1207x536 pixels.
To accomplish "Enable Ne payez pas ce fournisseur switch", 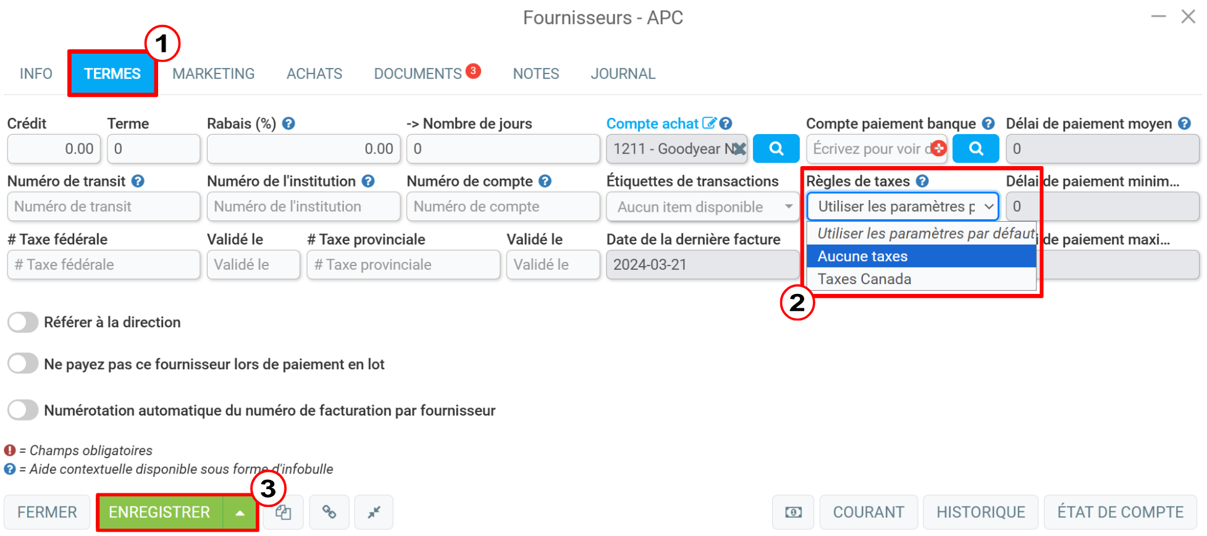I will pyautogui.click(x=23, y=364).
